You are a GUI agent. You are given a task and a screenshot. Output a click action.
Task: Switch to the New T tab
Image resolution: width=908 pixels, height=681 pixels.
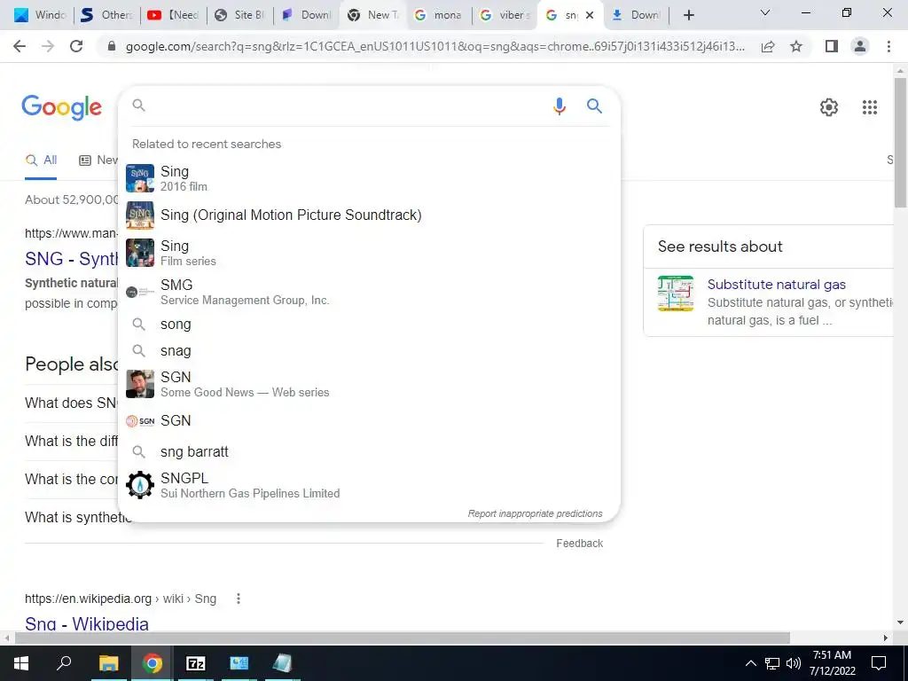point(372,16)
